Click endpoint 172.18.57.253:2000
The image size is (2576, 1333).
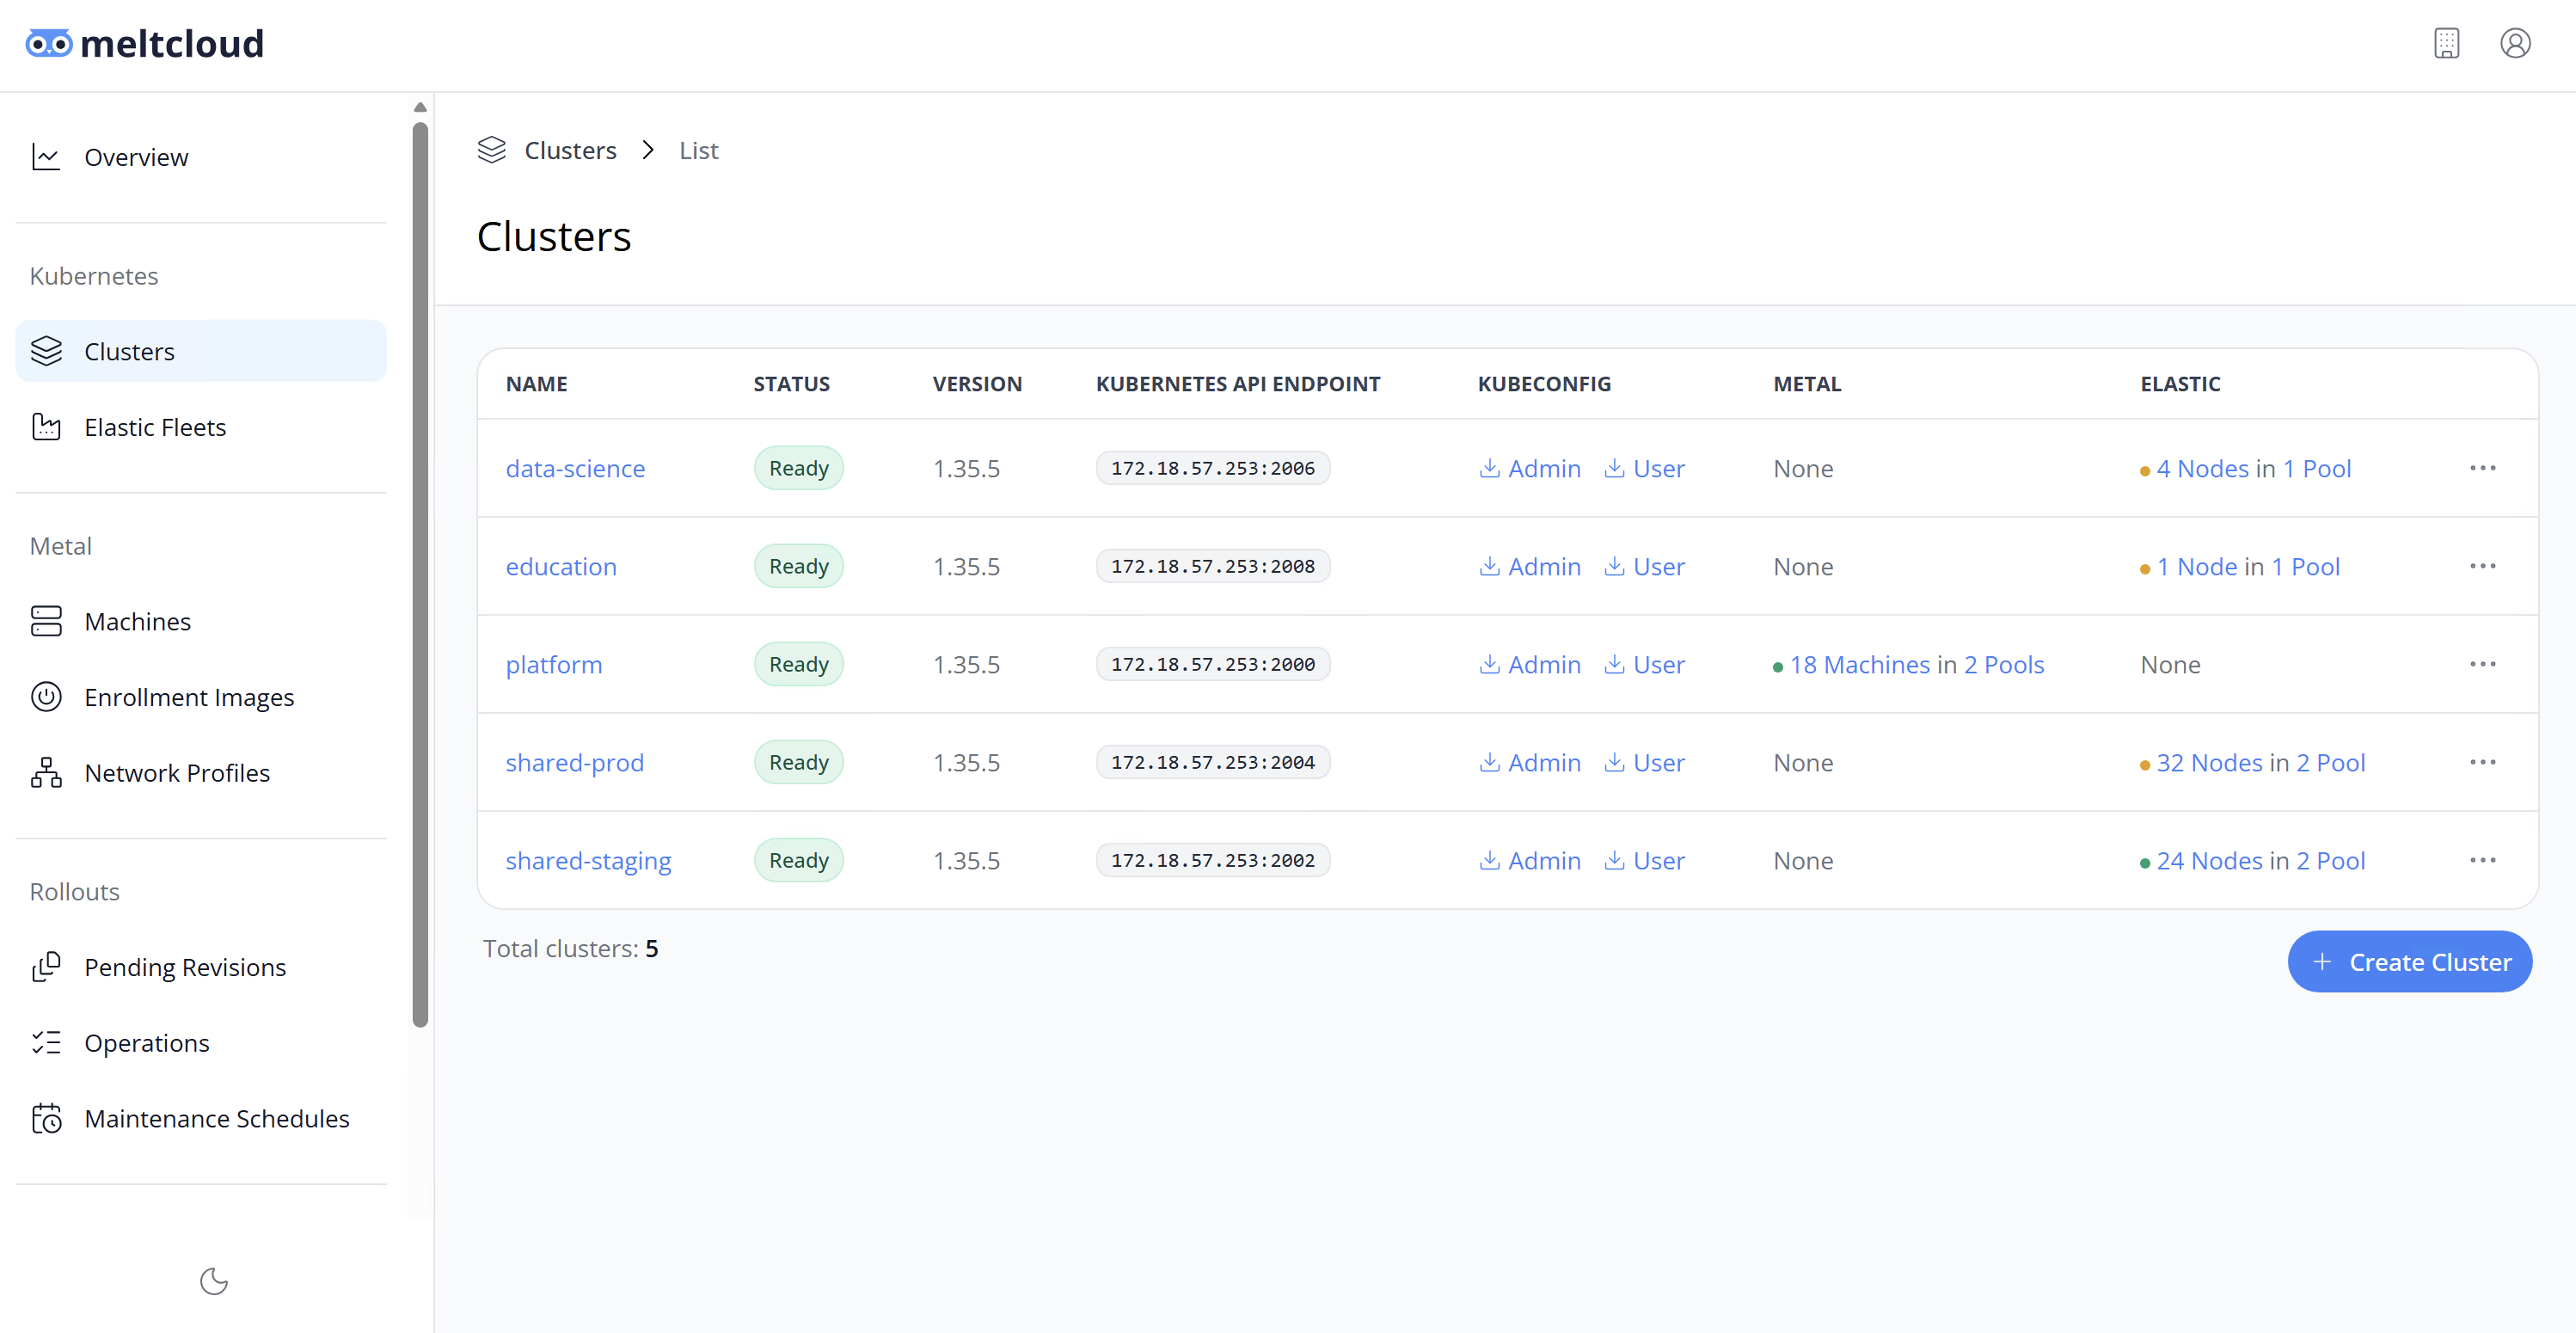coord(1212,664)
